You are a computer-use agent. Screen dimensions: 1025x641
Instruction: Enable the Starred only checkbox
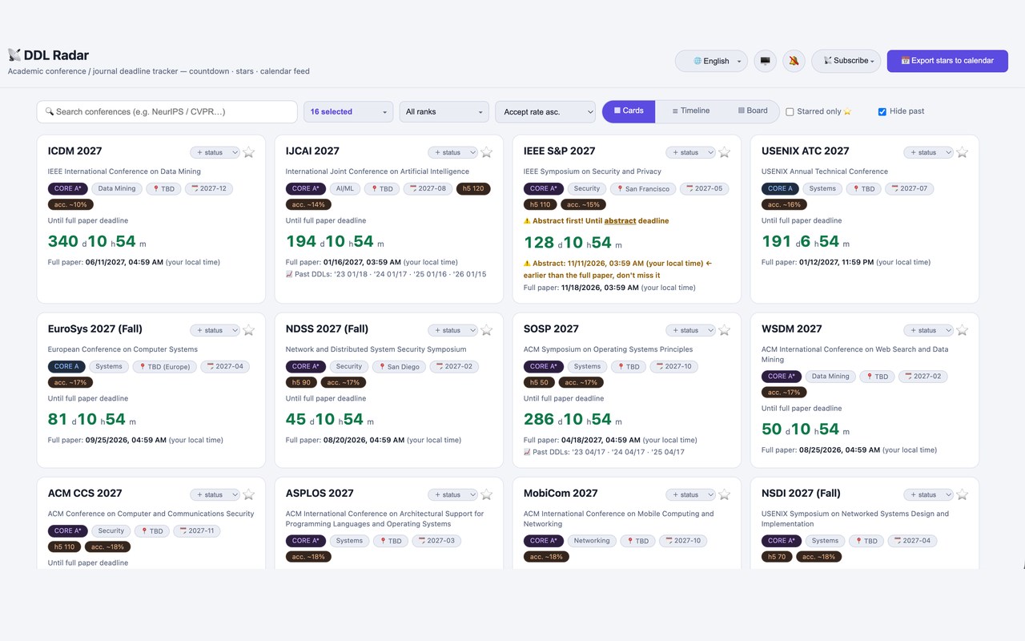(790, 112)
